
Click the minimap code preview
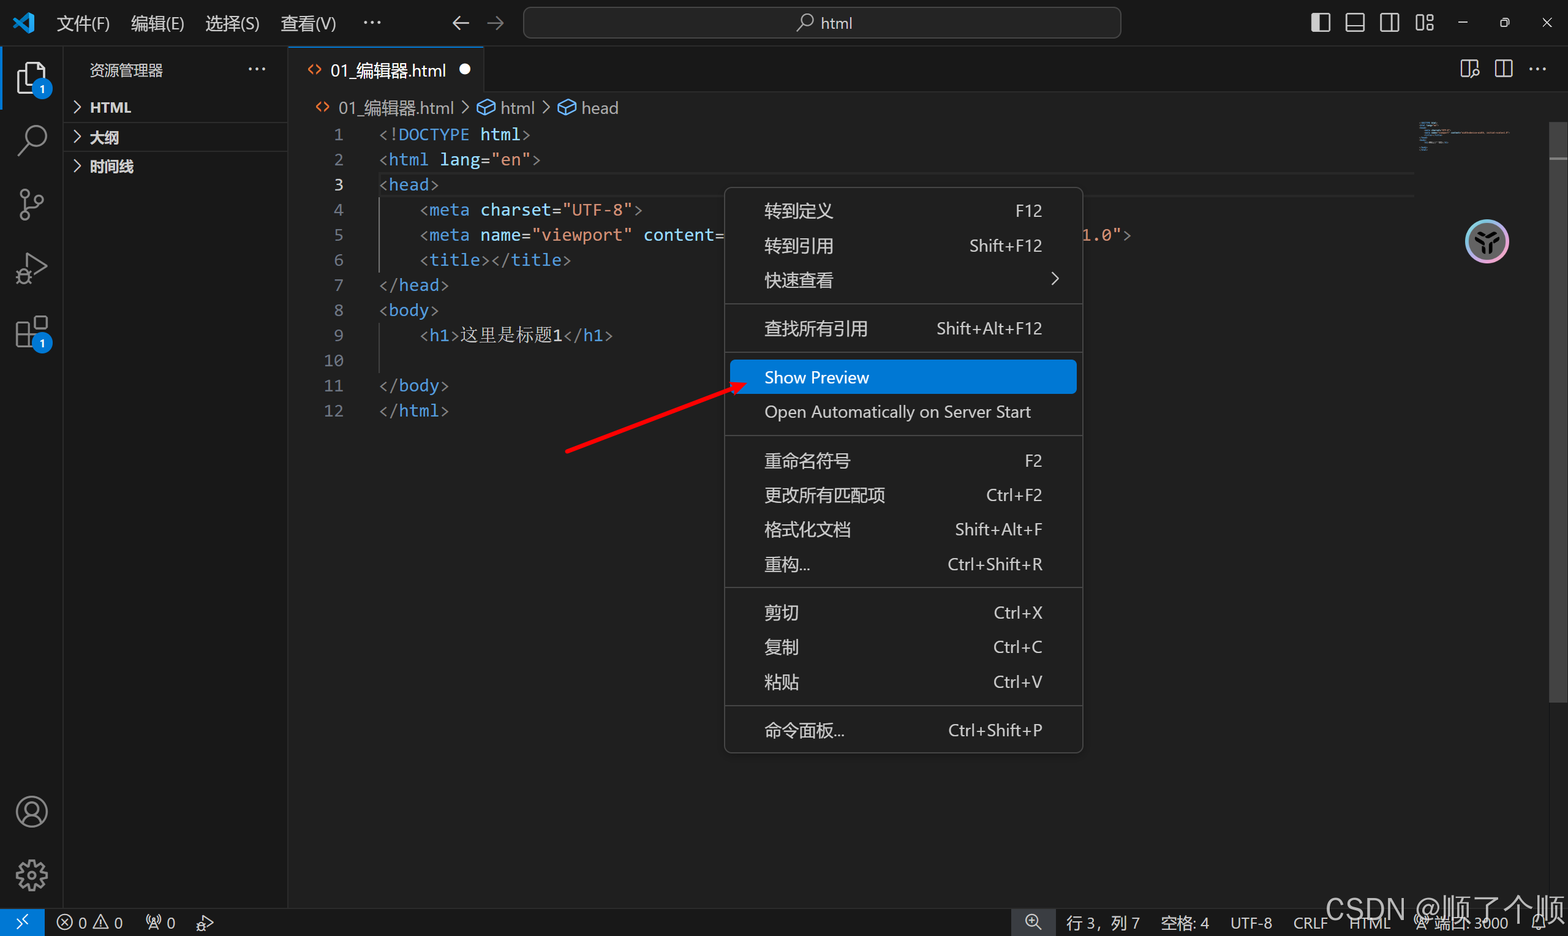coord(1464,137)
